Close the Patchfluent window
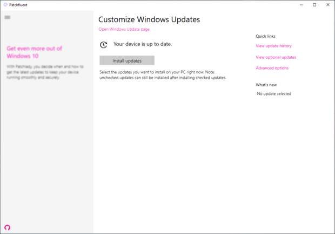 [x=328, y=4]
